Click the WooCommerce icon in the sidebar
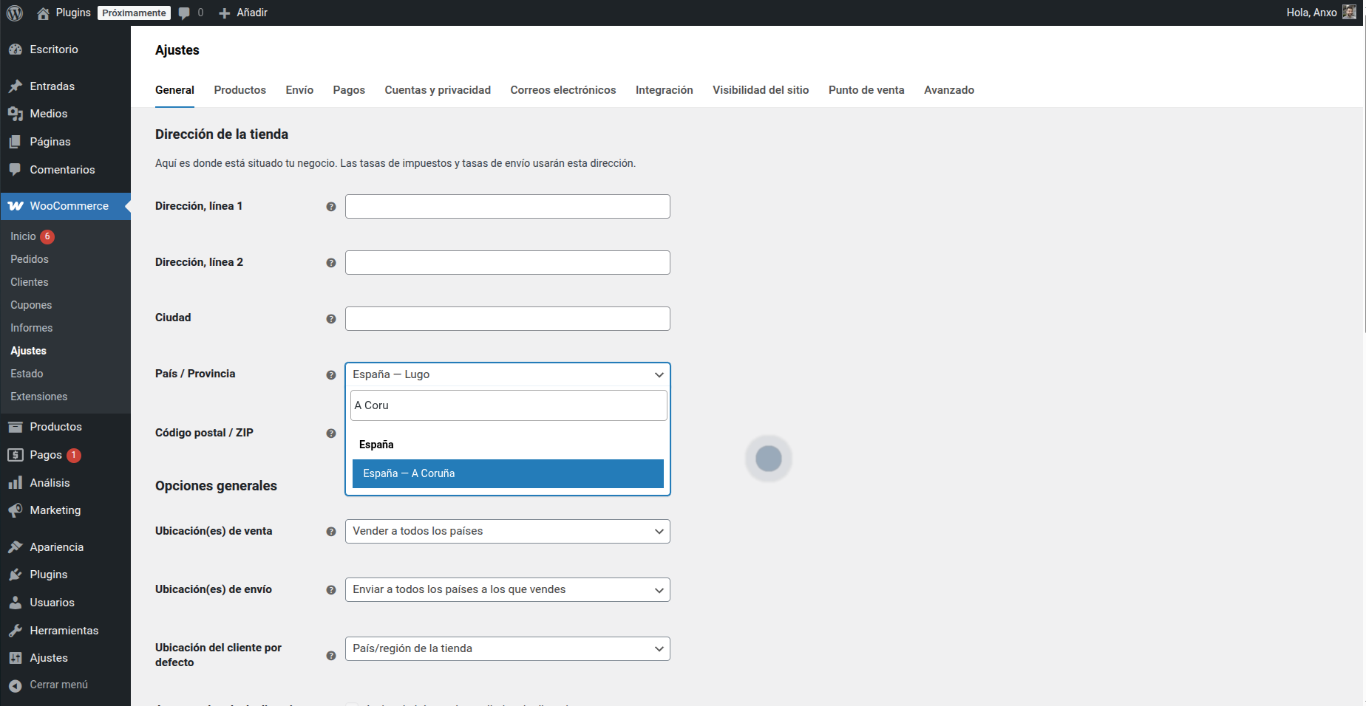 16,206
